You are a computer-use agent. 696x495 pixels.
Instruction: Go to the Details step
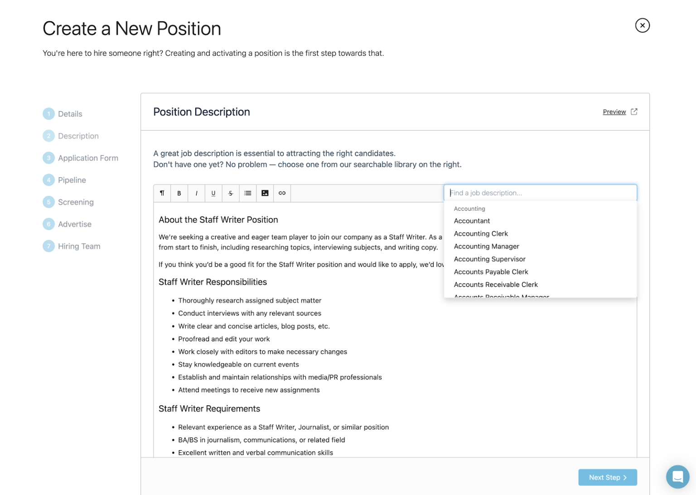pos(70,114)
